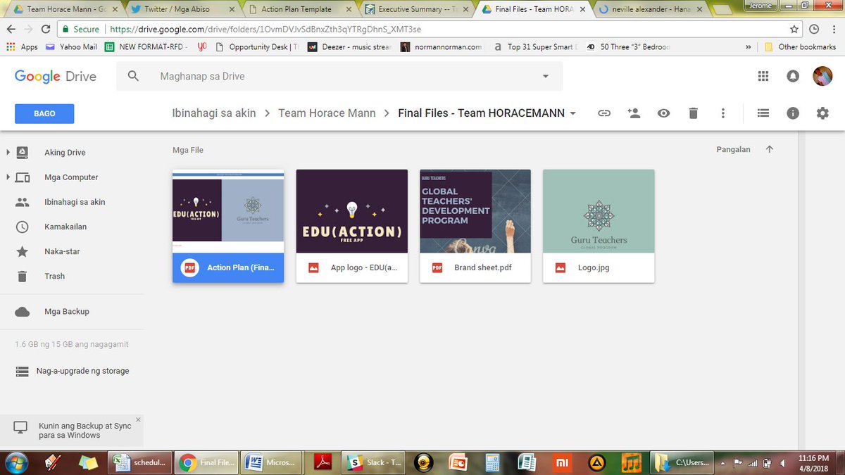Click the share with people icon
Image resolution: width=845 pixels, height=475 pixels.
coord(634,113)
